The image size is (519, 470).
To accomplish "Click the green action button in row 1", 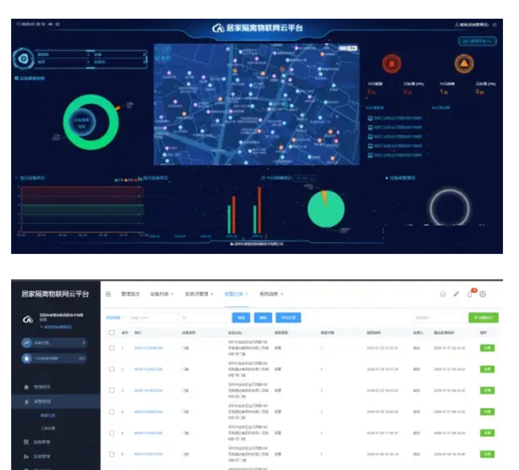I will coord(487,348).
